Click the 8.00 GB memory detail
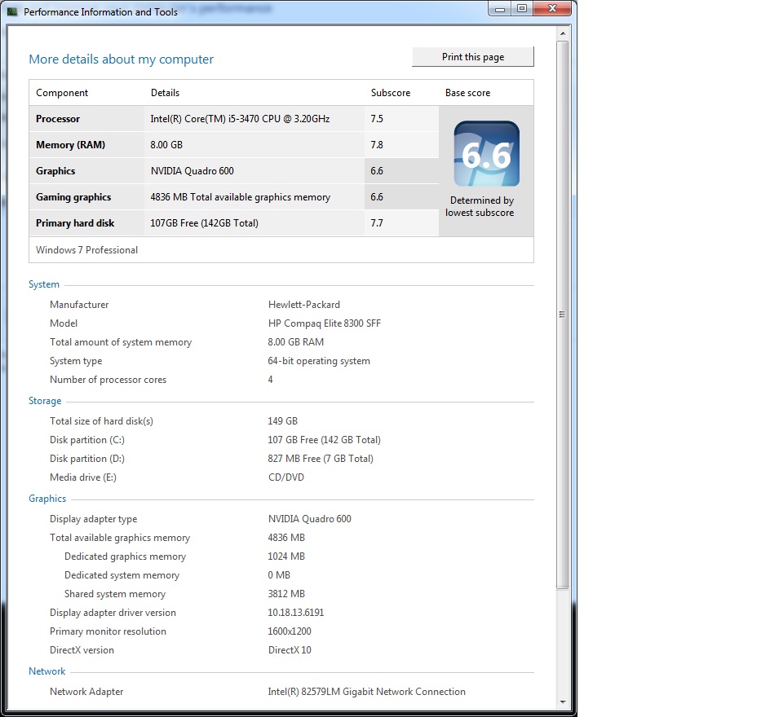 click(x=166, y=145)
